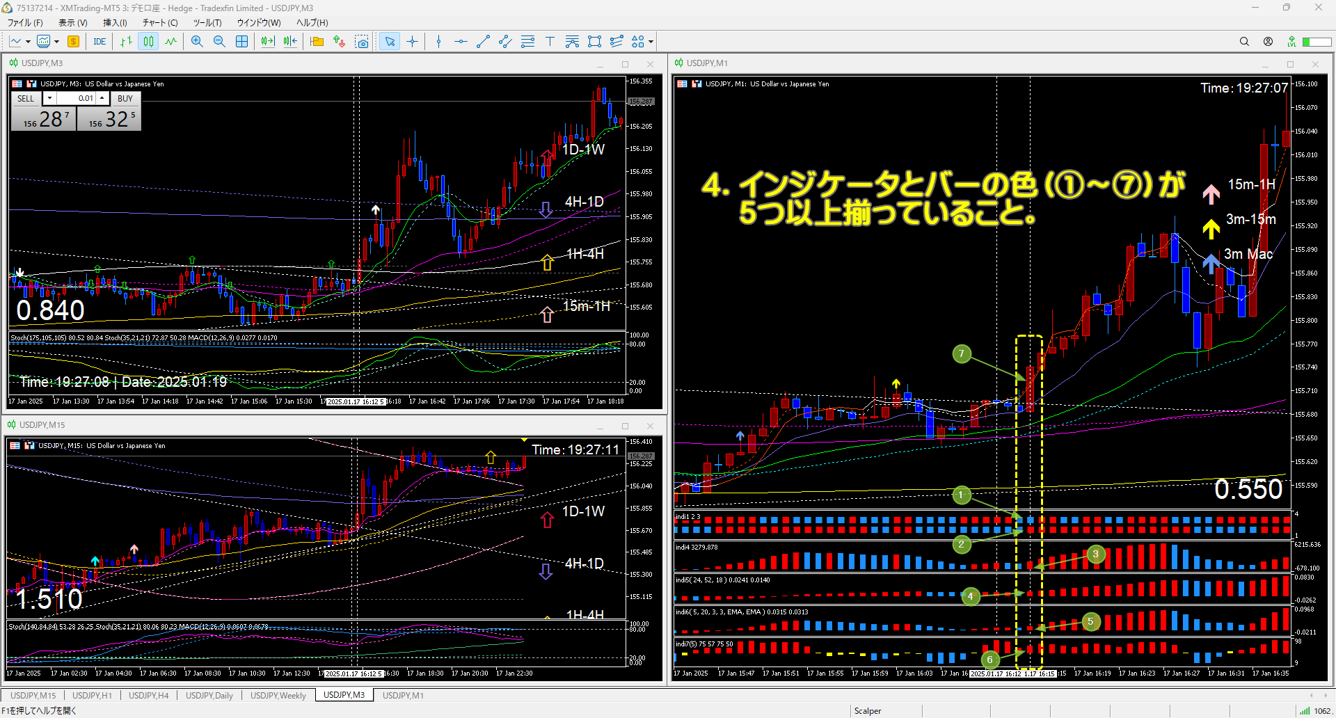Select the text label tool

[550, 42]
